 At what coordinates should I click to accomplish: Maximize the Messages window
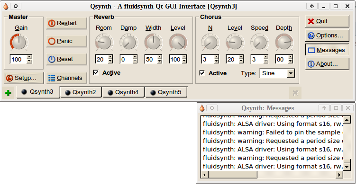click(336, 108)
